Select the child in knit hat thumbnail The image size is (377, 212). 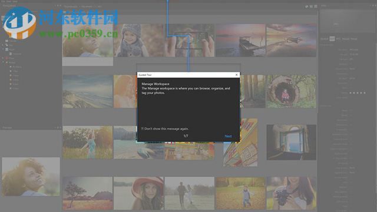pos(139,41)
